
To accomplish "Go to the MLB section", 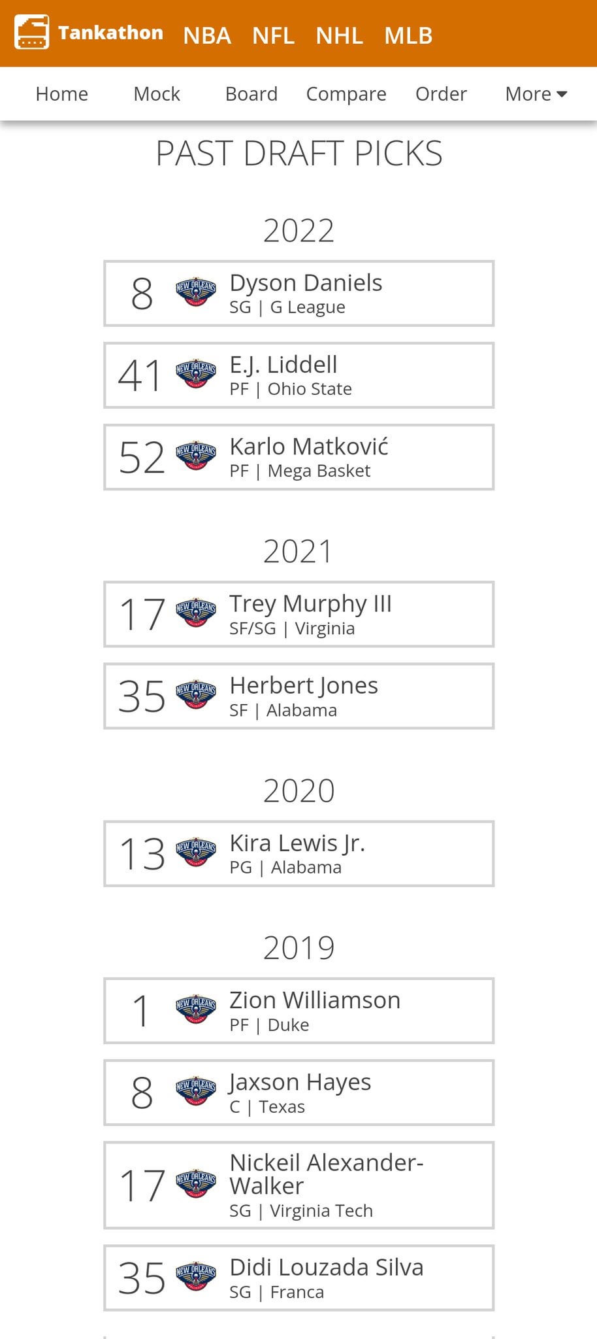I will tap(408, 35).
